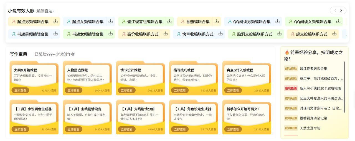The height and width of the screenshot is (141, 355).
Task: Click person icon beside 脑洞文投稿联系方式
Action: click(234, 34)
